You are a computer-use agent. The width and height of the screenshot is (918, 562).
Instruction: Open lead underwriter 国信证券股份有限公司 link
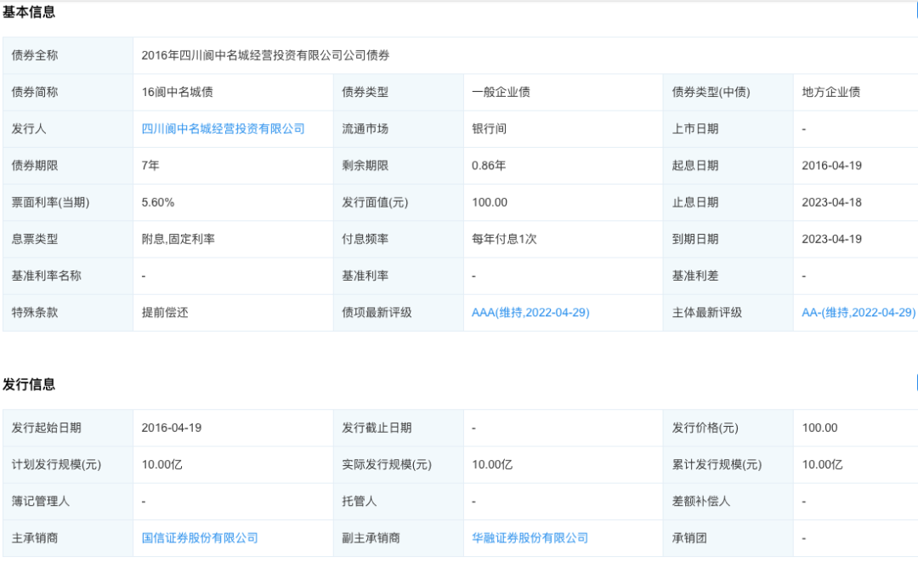[200, 538]
